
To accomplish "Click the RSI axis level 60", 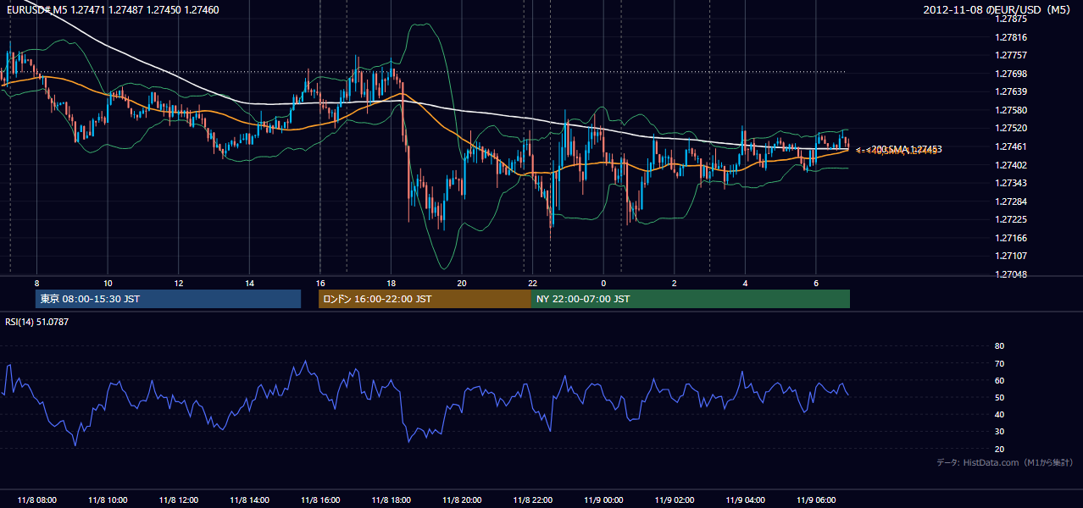I will point(999,380).
